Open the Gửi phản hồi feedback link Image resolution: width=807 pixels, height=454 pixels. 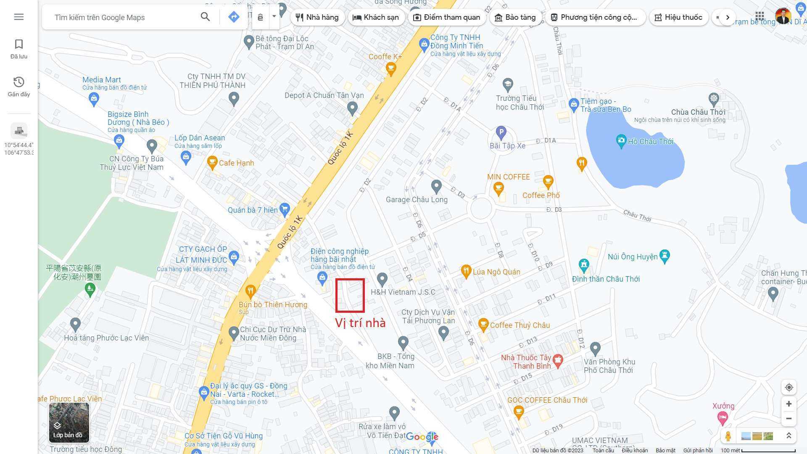698,450
